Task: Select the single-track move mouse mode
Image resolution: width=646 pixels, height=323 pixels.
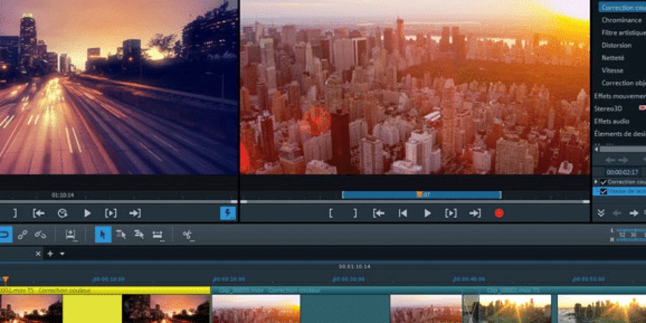Action: pos(121,234)
